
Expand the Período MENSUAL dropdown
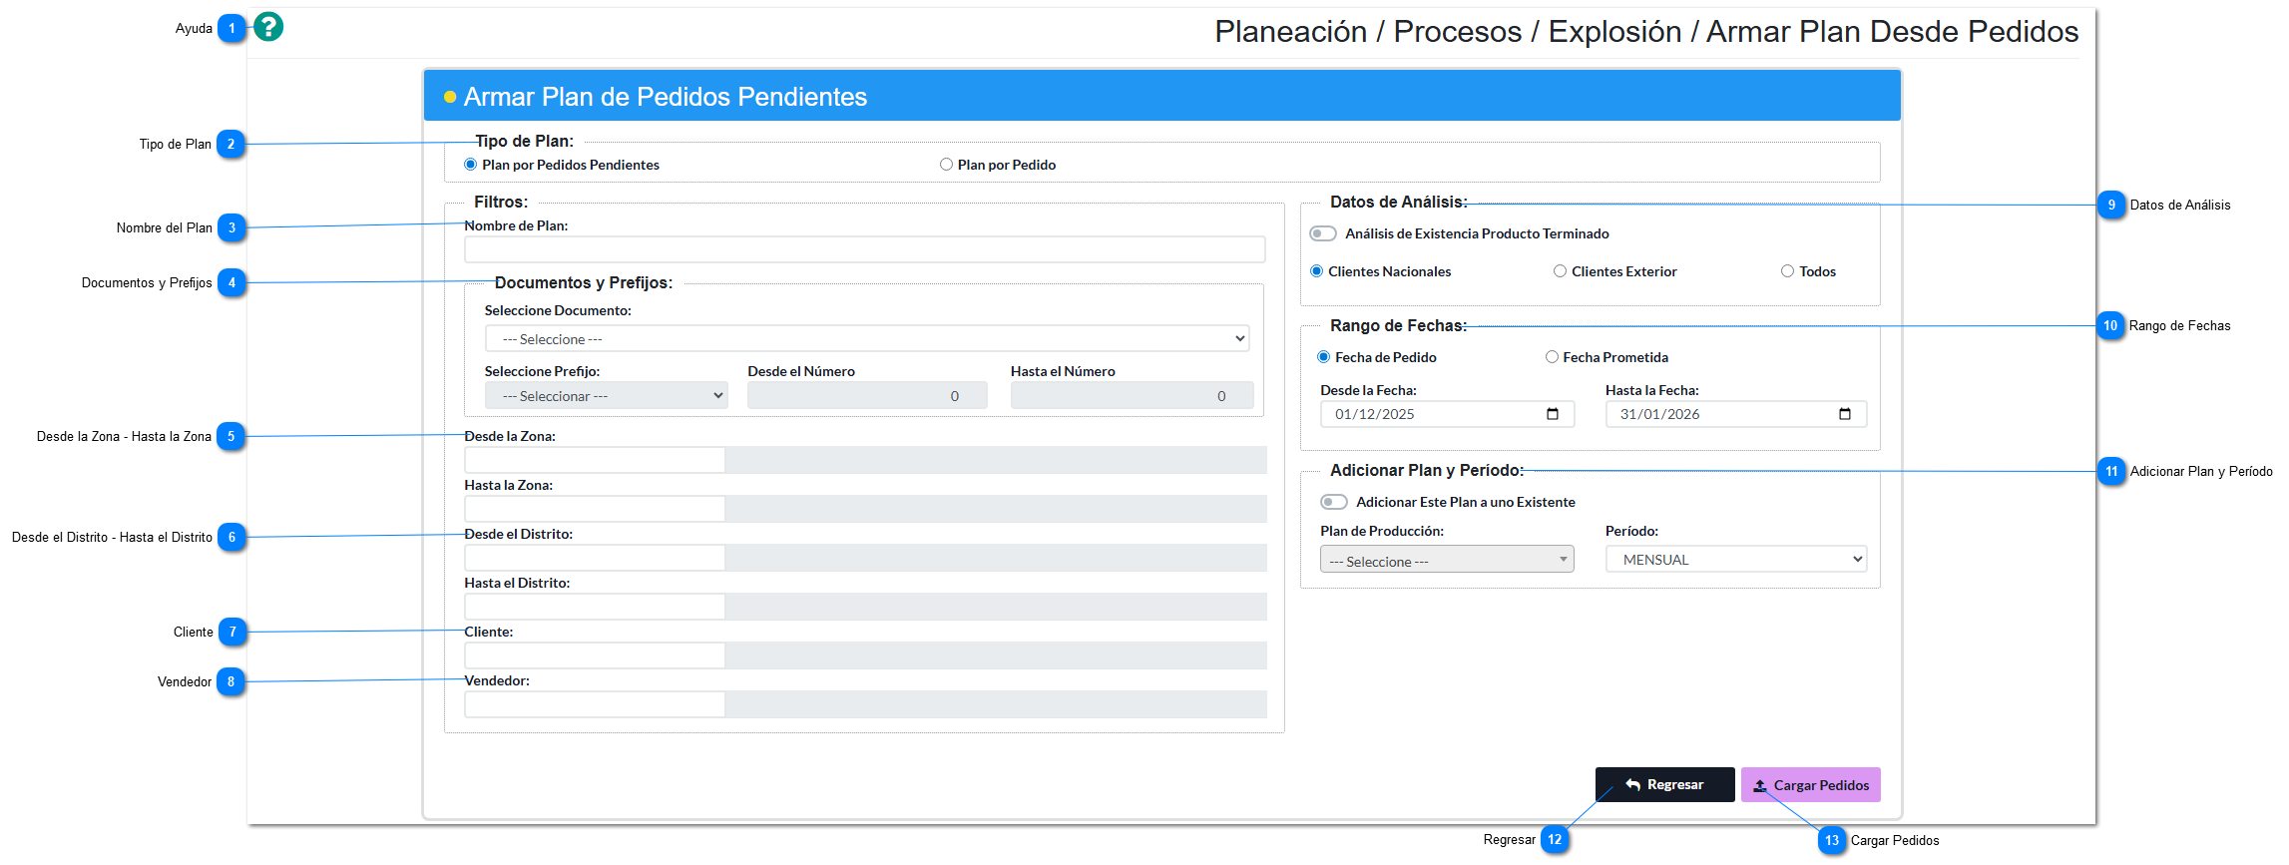coord(1735,560)
